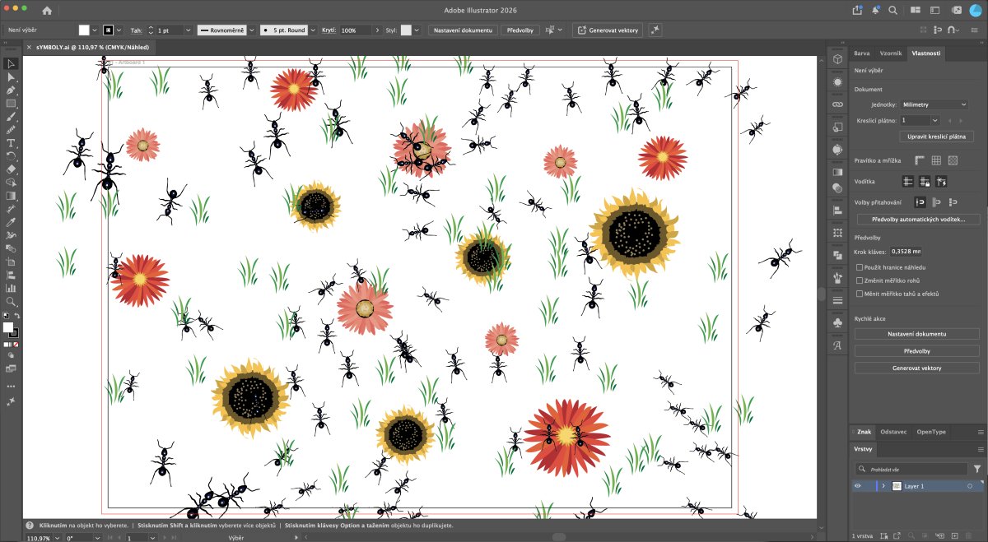Image resolution: width=988 pixels, height=542 pixels.
Task: Show rulers icon in Pravítko a mřížka
Action: pyautogui.click(x=920, y=160)
